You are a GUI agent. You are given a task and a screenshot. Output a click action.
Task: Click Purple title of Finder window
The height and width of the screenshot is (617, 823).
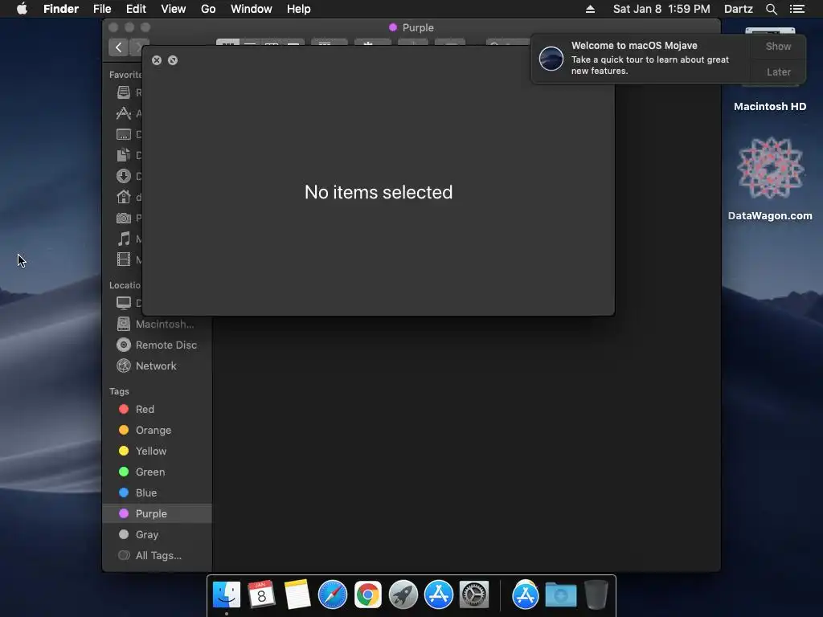[x=418, y=27]
